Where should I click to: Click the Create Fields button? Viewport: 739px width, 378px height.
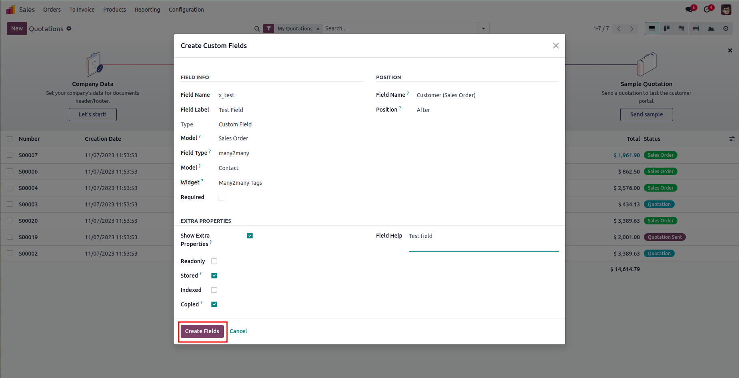[x=202, y=331]
